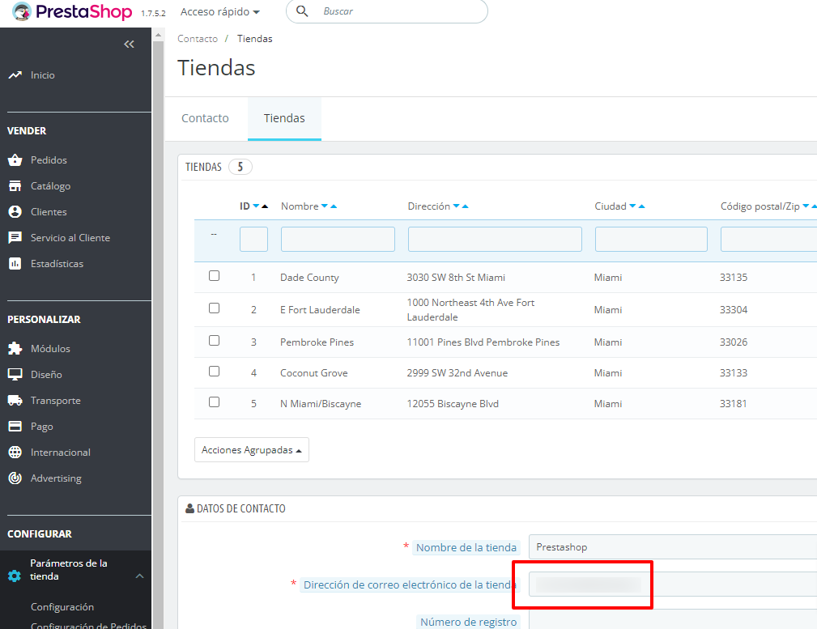This screenshot has width=817, height=629.
Task: Click the tiendas count badge 5
Action: pyautogui.click(x=240, y=167)
